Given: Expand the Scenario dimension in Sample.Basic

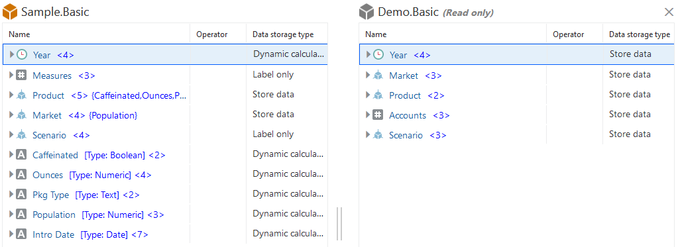Looking at the screenshot, I should [11, 135].
